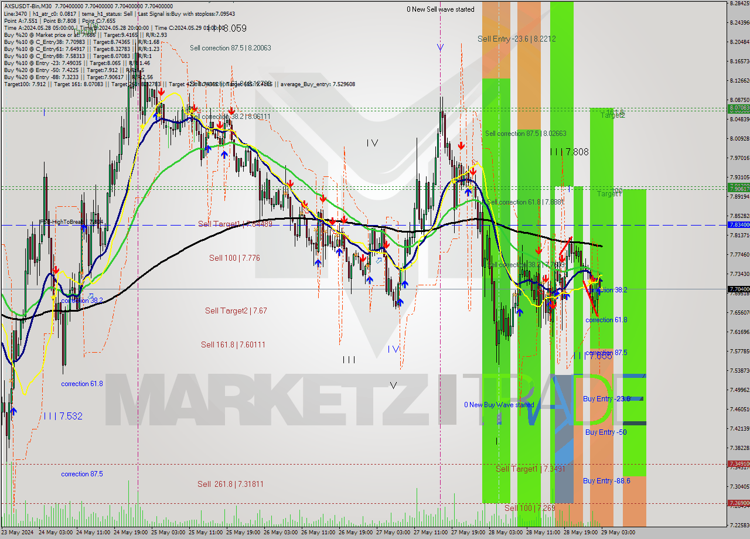Screen dimensions: 750x539
Task: Click the 'Buy Entry -88.6' label
Action: (606, 481)
